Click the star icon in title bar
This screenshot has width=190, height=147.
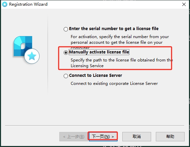click(x=5, y=4)
